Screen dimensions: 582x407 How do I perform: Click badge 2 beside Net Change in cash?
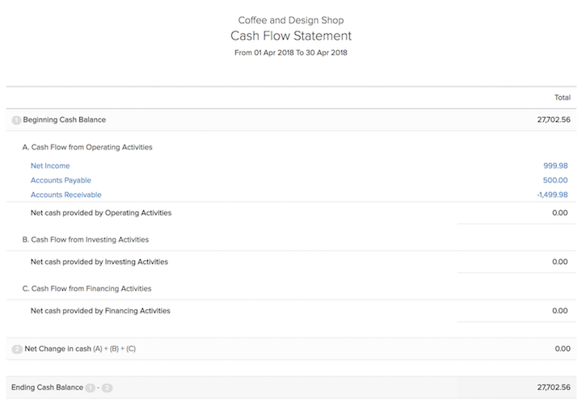17,349
